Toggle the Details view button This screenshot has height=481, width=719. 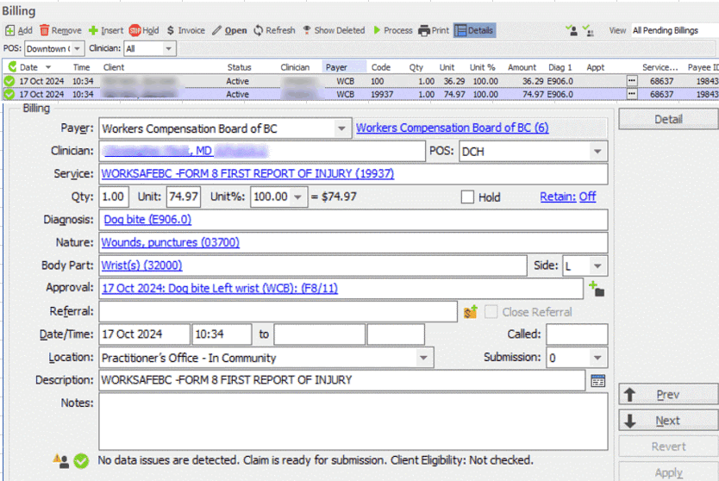(474, 30)
